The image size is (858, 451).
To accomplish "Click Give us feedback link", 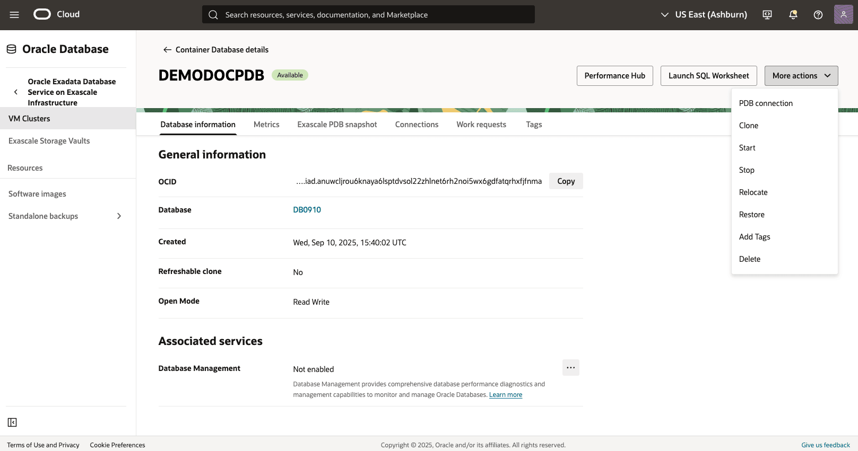I will pyautogui.click(x=826, y=445).
